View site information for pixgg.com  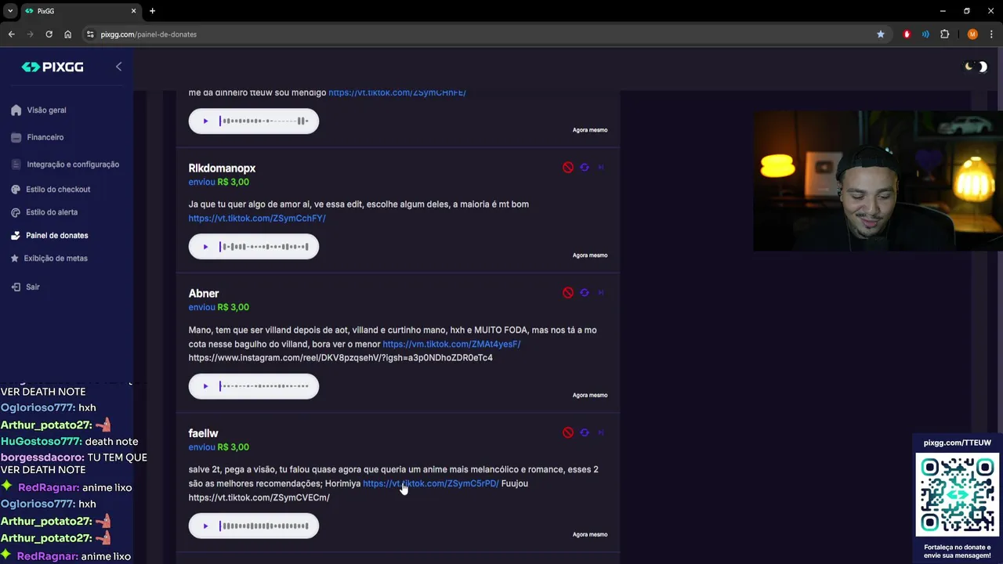pos(90,34)
